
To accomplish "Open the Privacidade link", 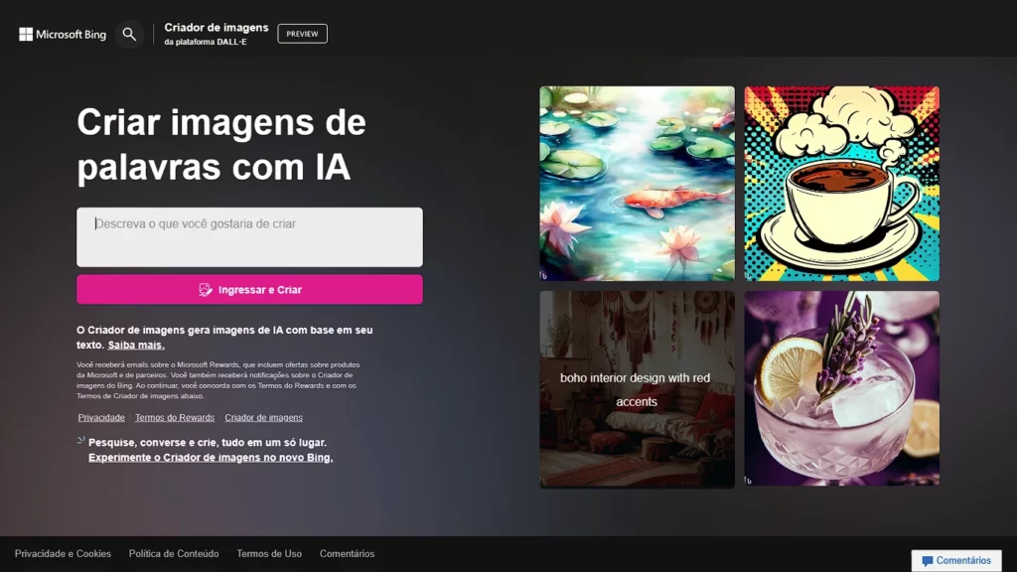I will click(x=101, y=418).
